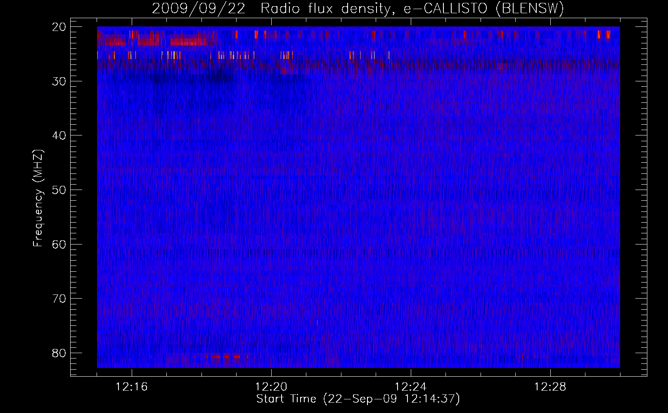Click the 'Start Time (22-Sep-09 12:14:37)' label

[x=358, y=399]
